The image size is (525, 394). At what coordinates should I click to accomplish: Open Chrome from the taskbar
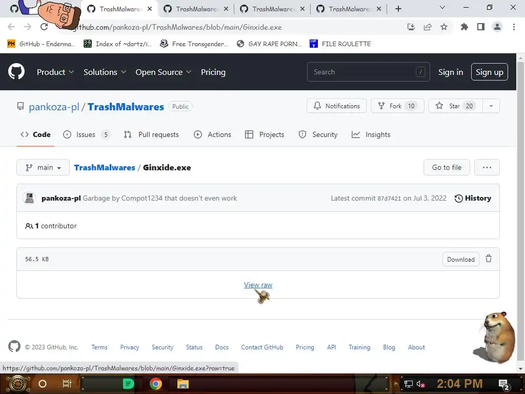[156, 384]
